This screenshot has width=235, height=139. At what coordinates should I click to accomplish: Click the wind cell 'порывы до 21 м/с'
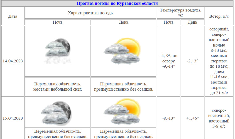click(x=219, y=90)
